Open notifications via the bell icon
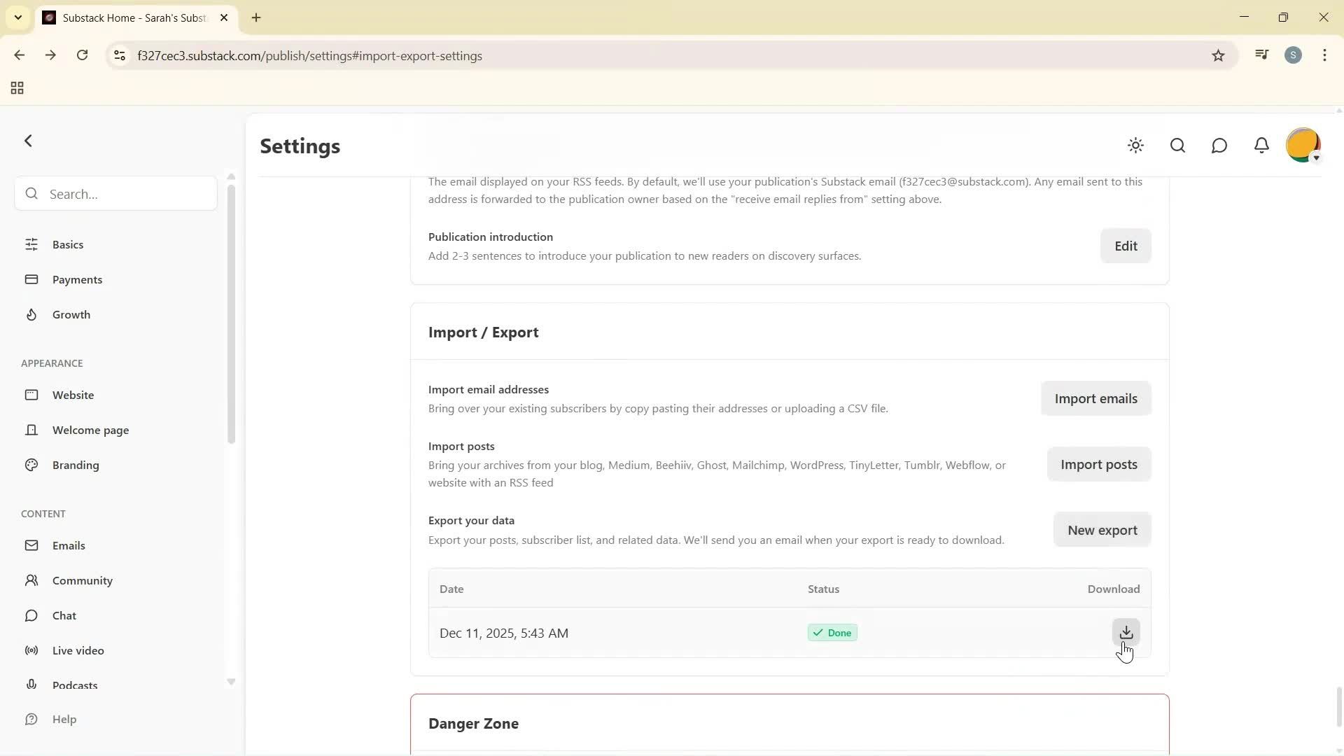This screenshot has height=756, width=1344. [x=1261, y=146]
